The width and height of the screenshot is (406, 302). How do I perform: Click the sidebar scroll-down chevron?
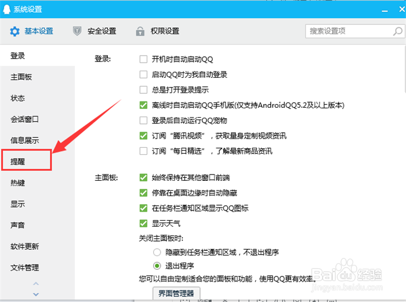[x=36, y=294]
